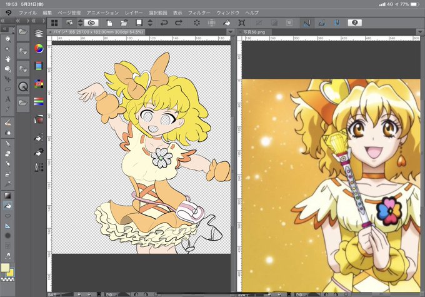Open the 編集 menu

(x=47, y=13)
